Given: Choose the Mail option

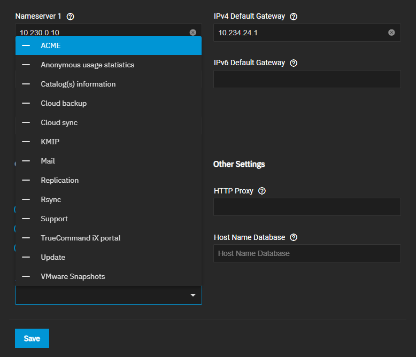Looking at the screenshot, I should point(48,161).
